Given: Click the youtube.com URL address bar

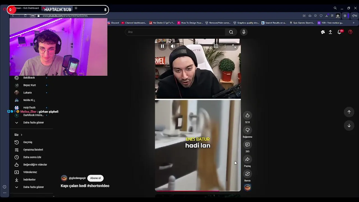Looking at the screenshot, I should [x=65, y=16].
